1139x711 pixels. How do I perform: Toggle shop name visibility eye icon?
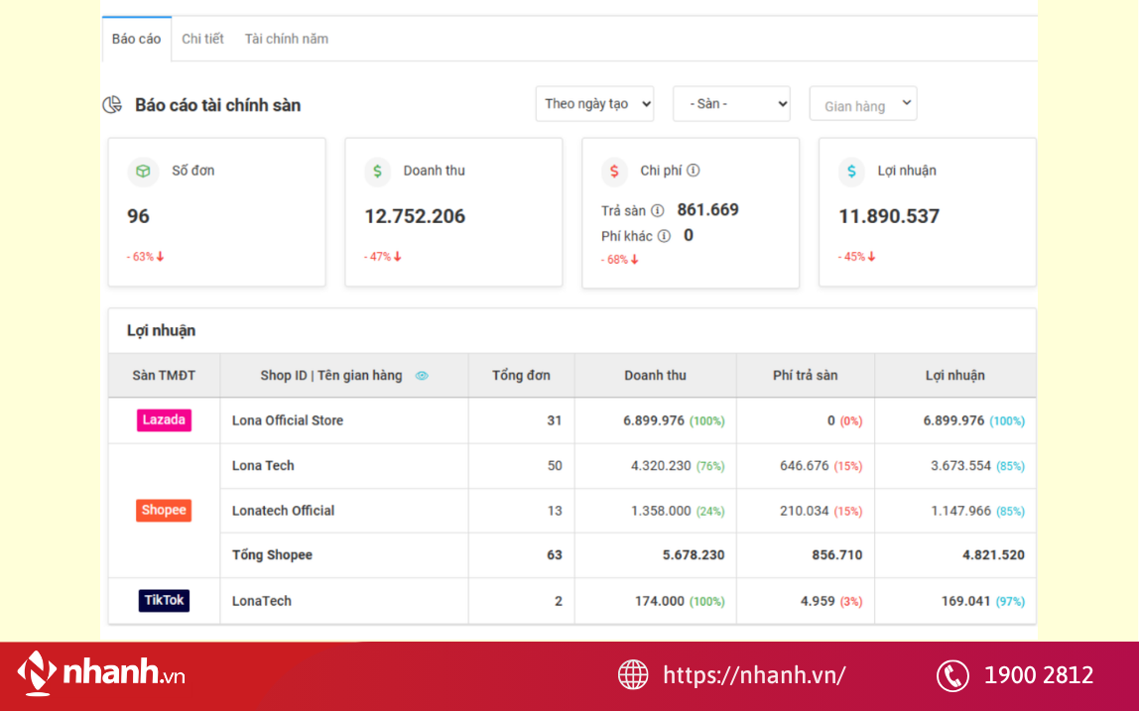point(422,376)
